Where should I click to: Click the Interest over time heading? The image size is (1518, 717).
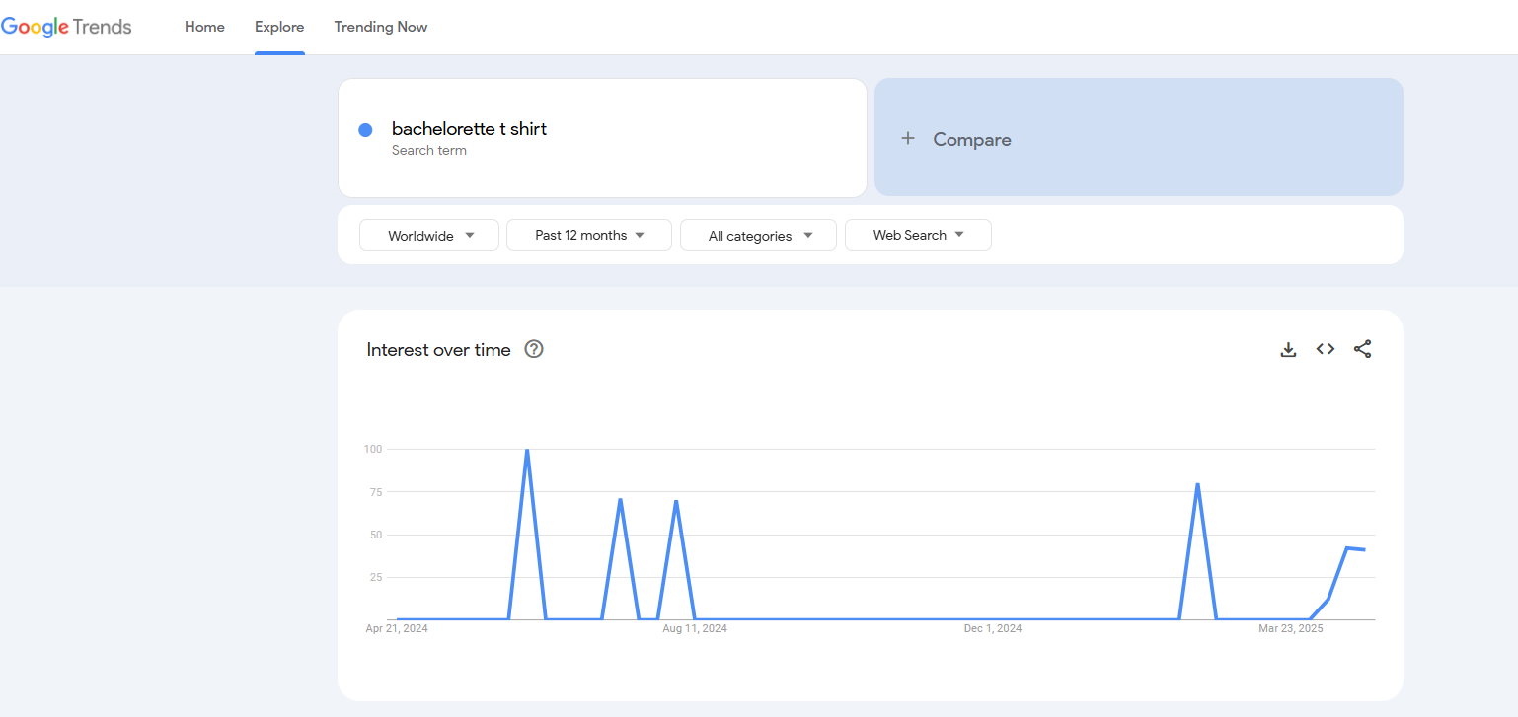pos(439,349)
